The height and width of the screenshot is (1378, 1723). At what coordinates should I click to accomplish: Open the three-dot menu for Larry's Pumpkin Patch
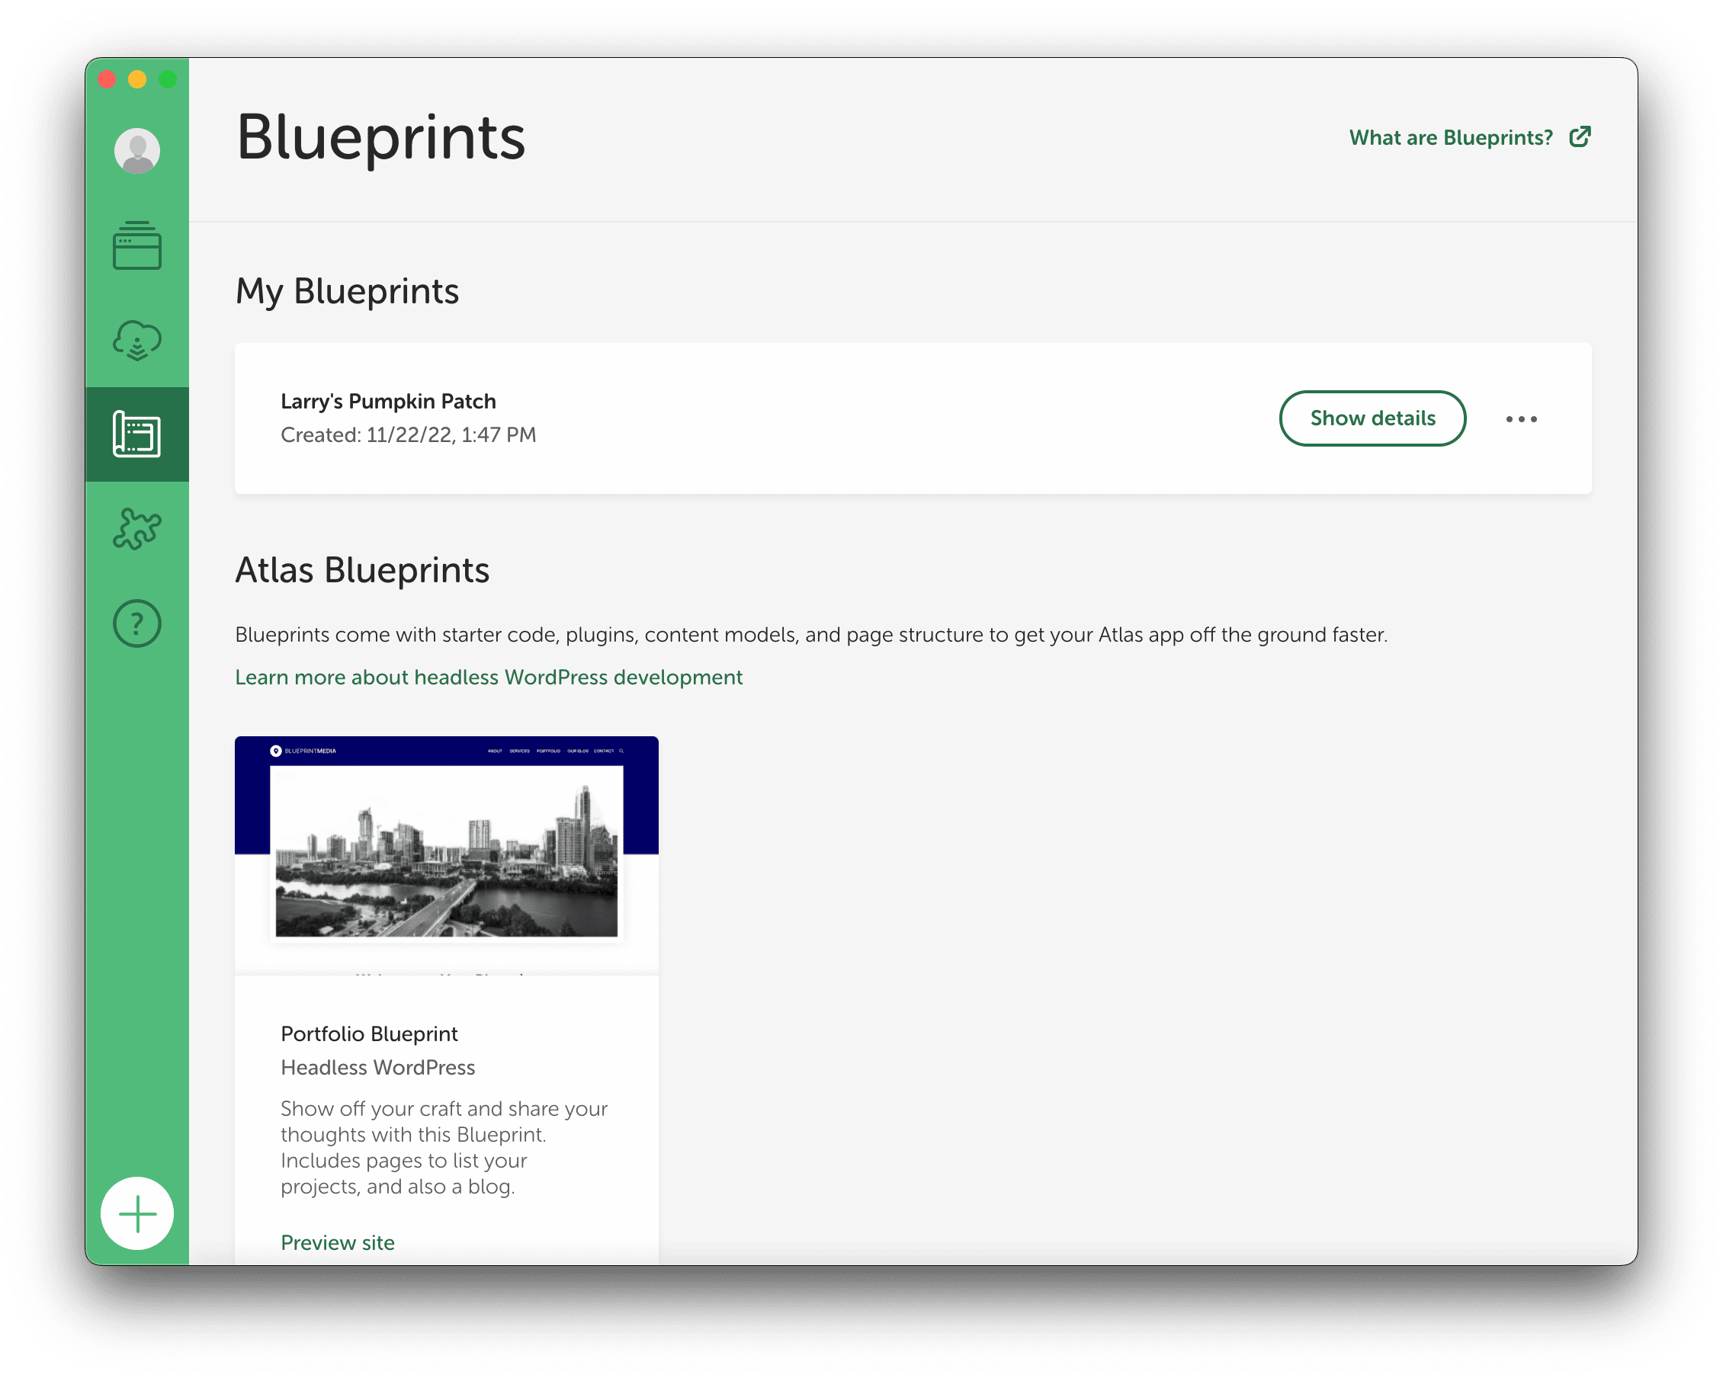(x=1521, y=418)
